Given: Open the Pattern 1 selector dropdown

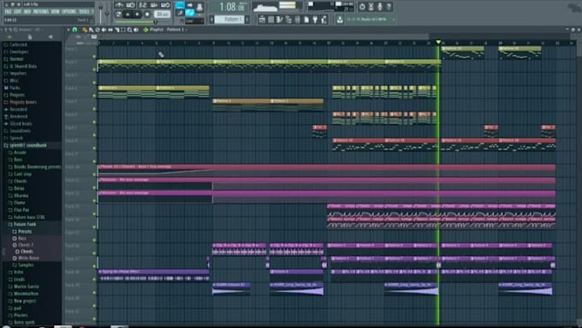Looking at the screenshot, I should point(229,20).
